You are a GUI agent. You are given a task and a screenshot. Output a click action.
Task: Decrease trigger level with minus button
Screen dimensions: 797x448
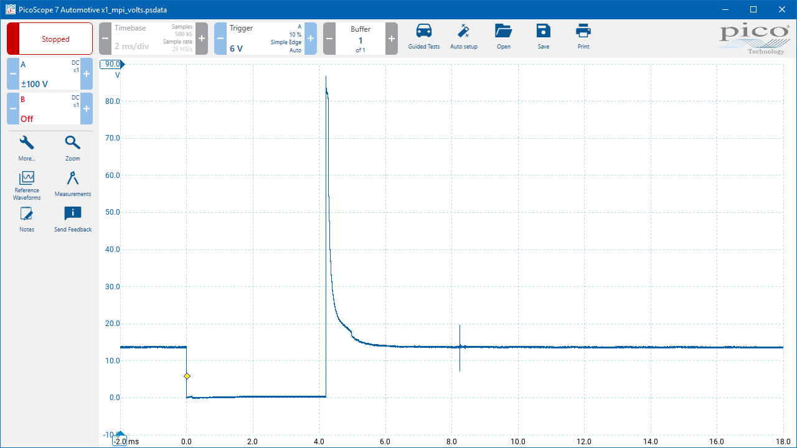pos(220,39)
